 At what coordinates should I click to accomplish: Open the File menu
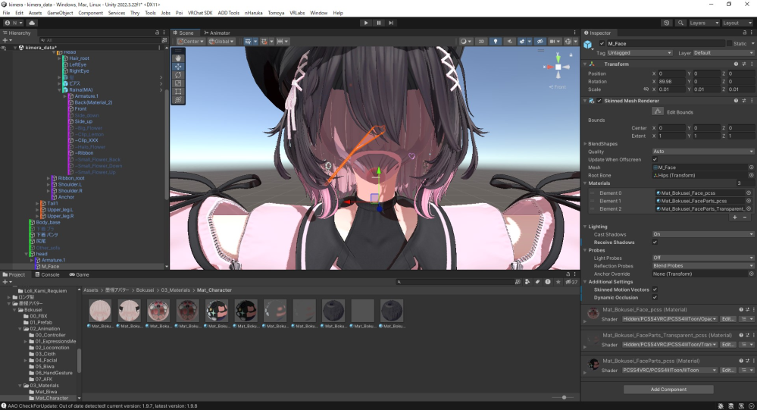6,13
